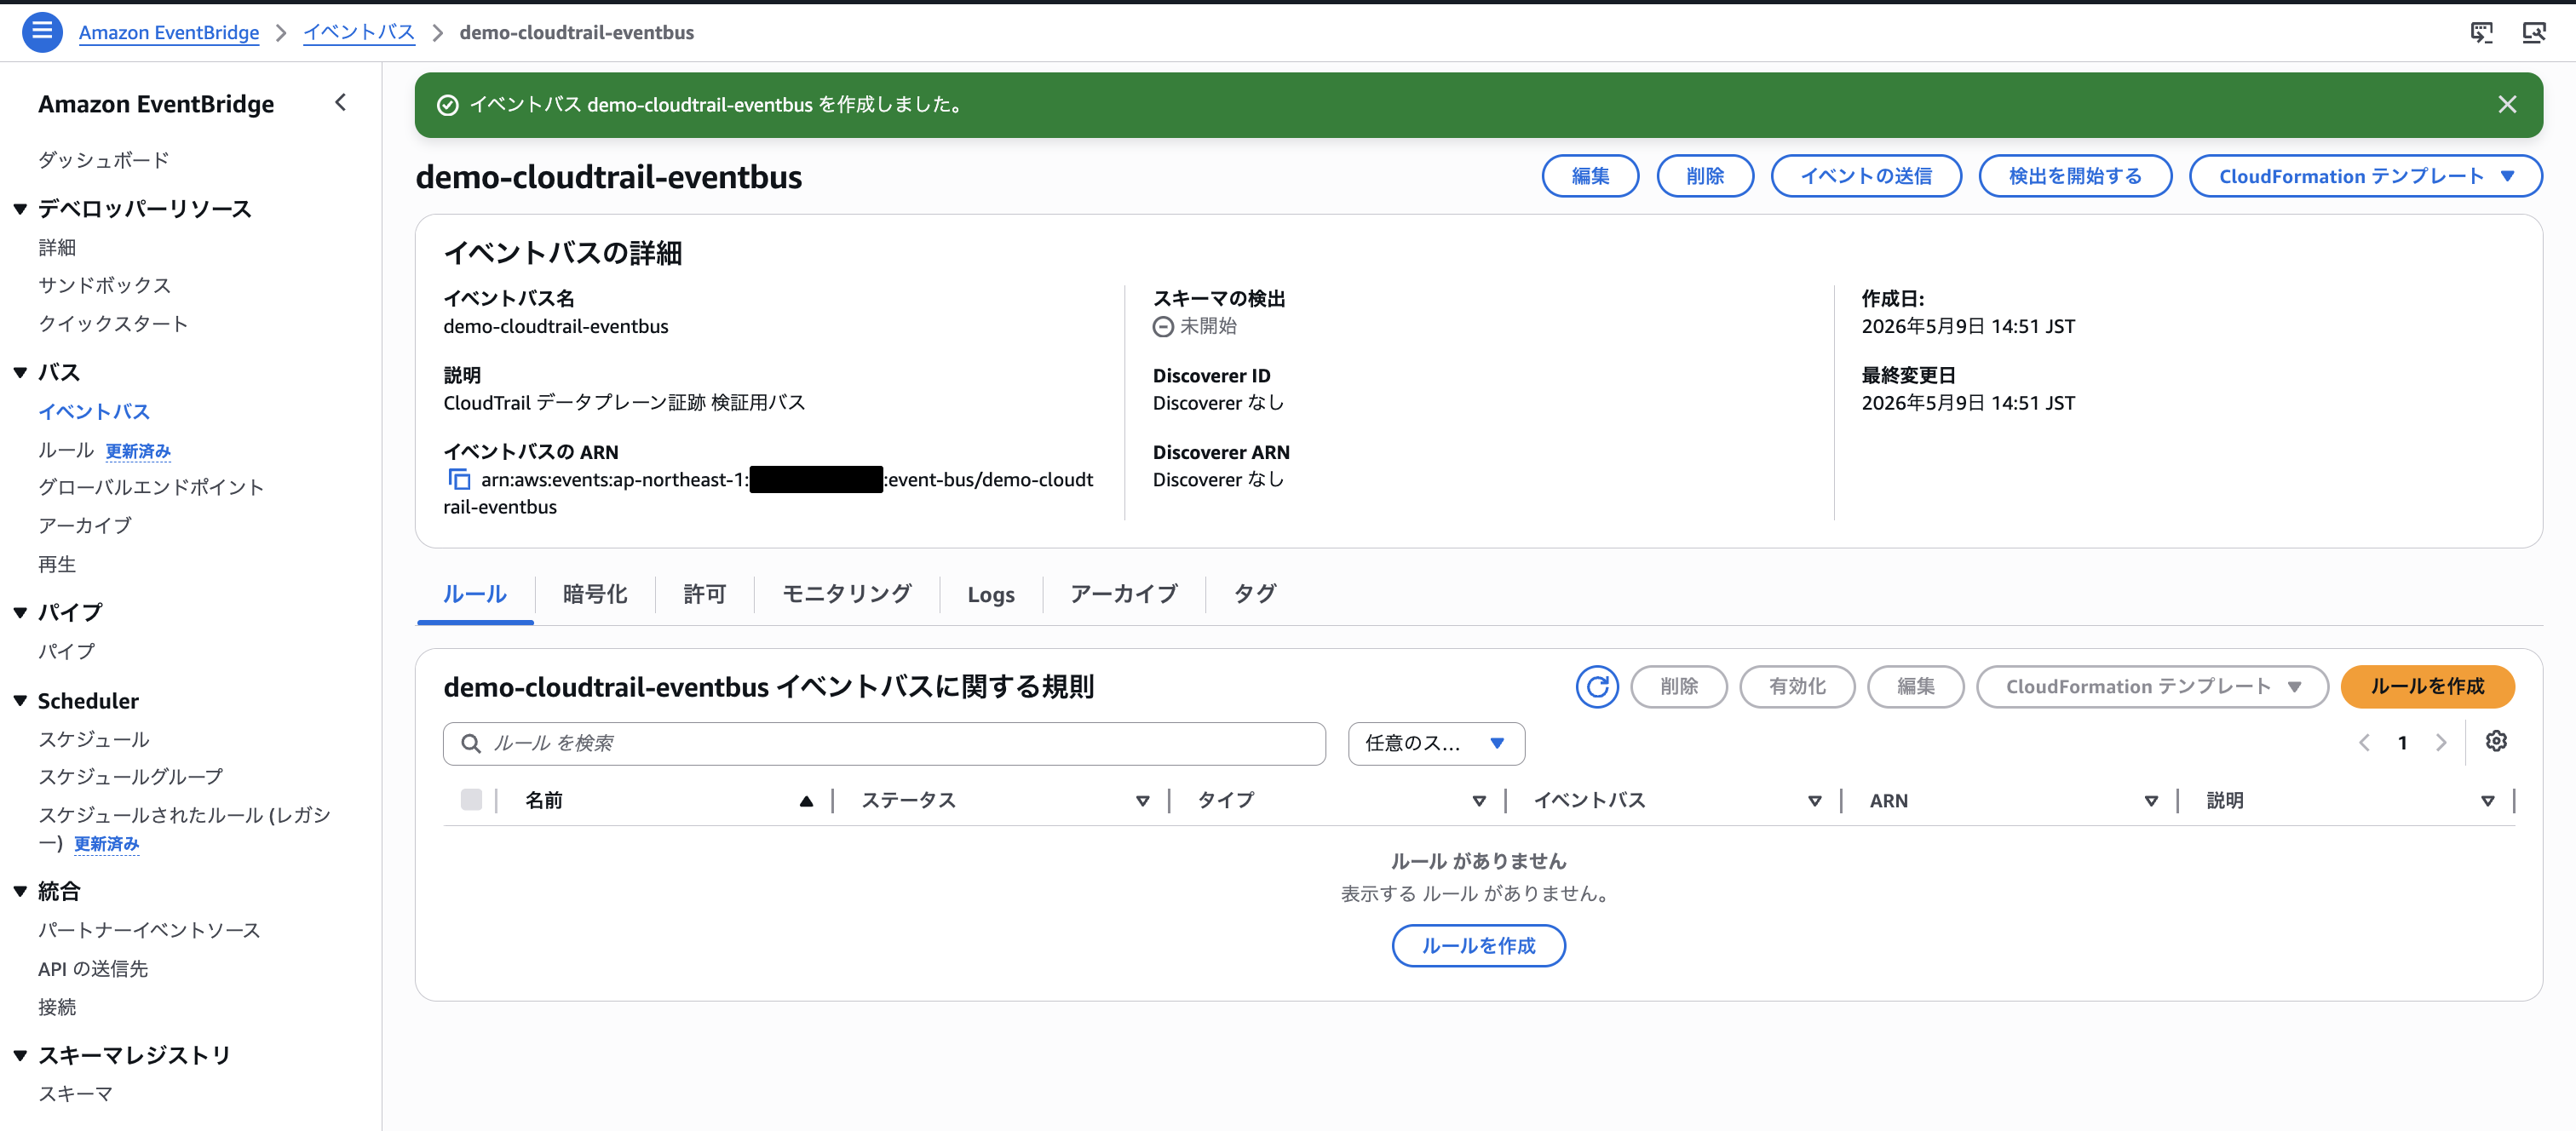This screenshot has height=1131, width=2576.
Task: Open スケジュール in the sidebar
Action: [94, 739]
